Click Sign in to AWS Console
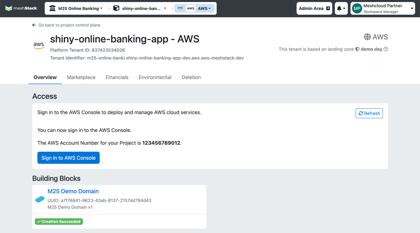 tap(69, 158)
